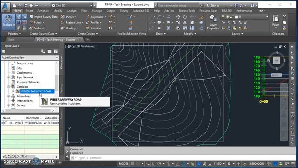Screen dimensions: 298x168
Task: Click Sign In link in title bar
Action: point(215,5)
